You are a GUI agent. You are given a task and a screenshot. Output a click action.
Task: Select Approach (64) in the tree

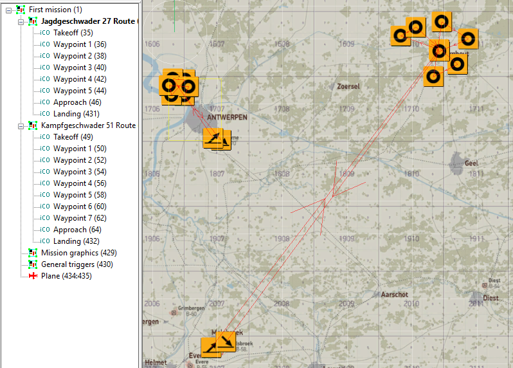pos(77,230)
